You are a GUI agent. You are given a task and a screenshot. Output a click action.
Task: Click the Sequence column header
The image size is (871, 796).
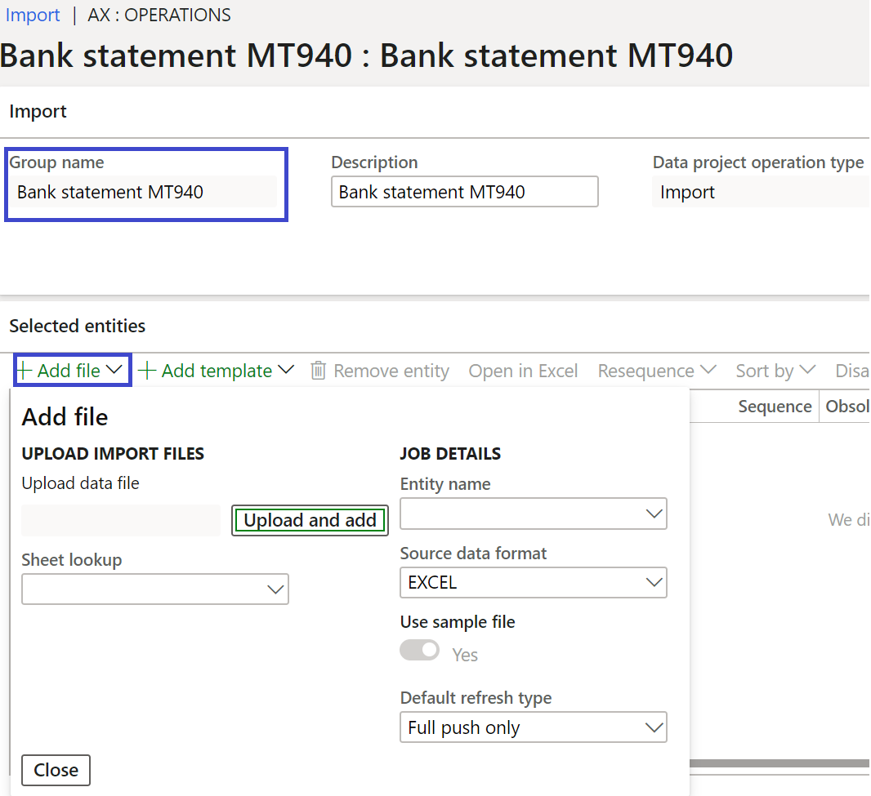775,407
